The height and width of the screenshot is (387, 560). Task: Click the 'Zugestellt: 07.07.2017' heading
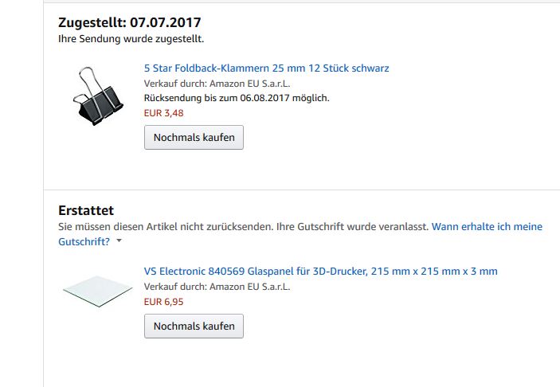point(130,21)
